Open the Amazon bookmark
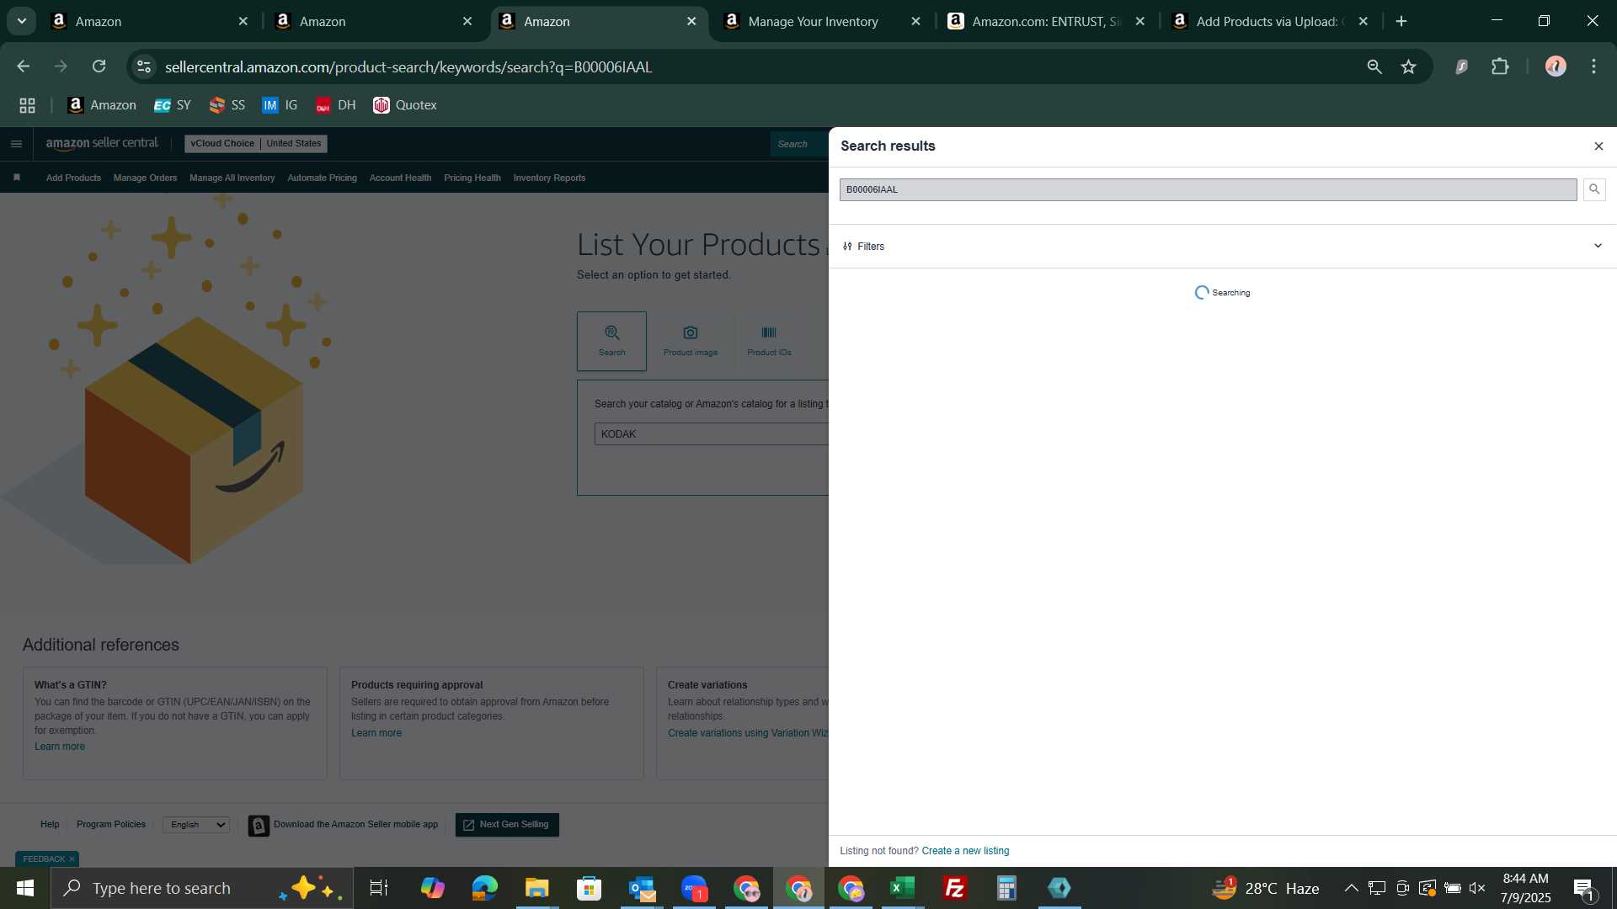This screenshot has width=1617, height=909. click(x=102, y=105)
